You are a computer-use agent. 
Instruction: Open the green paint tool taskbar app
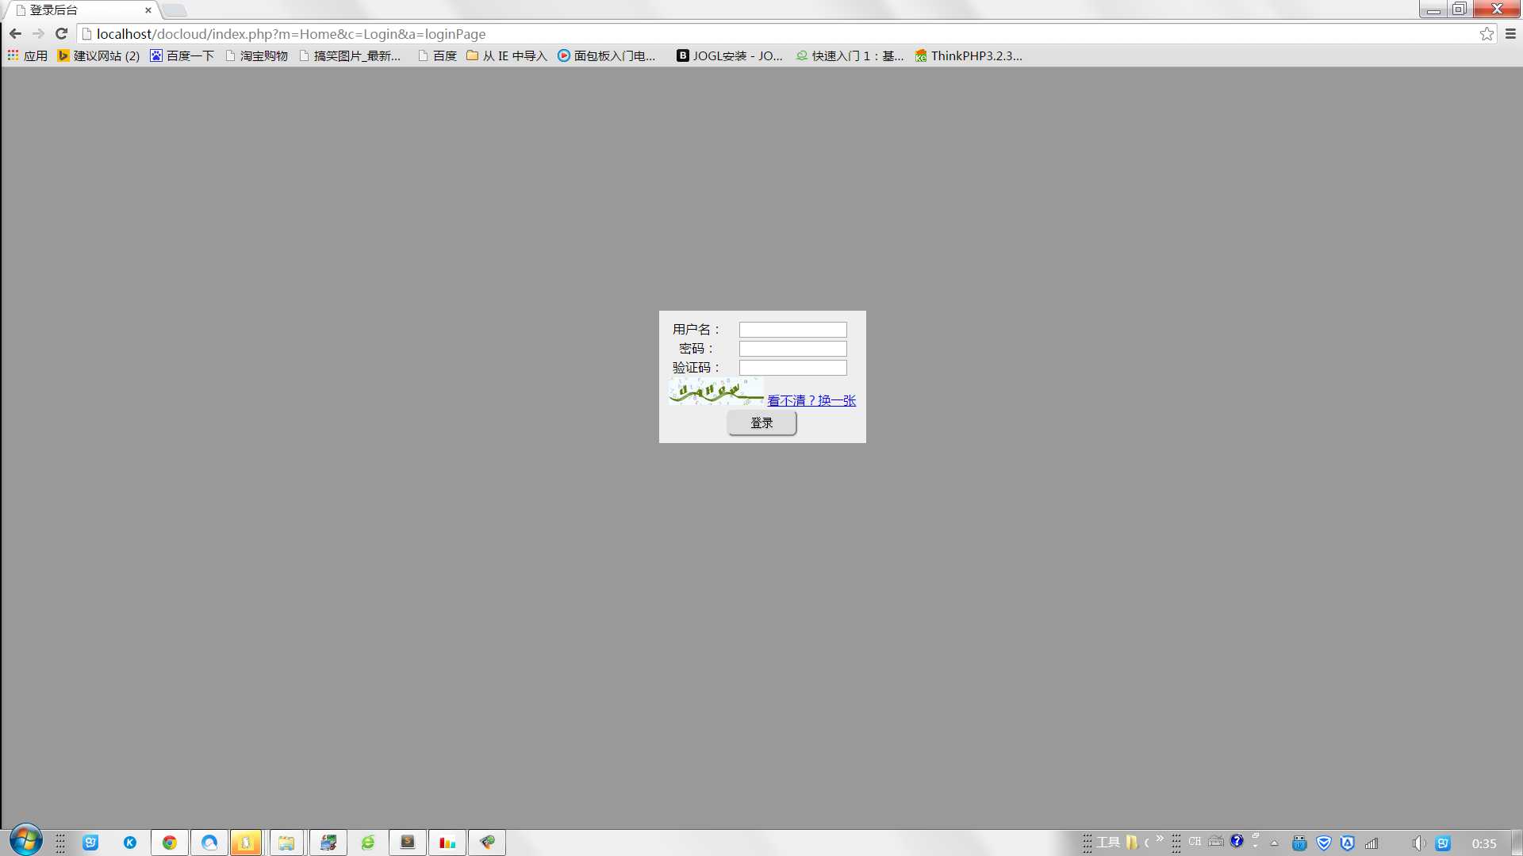[x=487, y=843]
